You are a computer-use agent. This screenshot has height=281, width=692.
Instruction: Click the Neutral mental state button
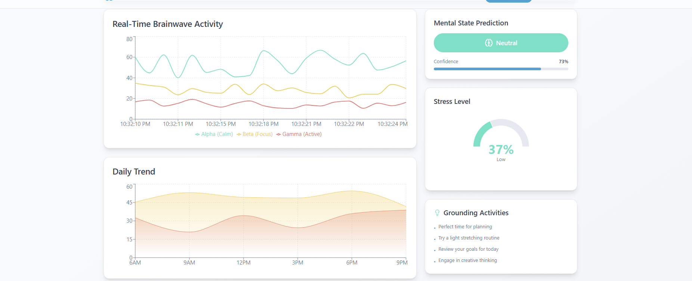(501, 43)
